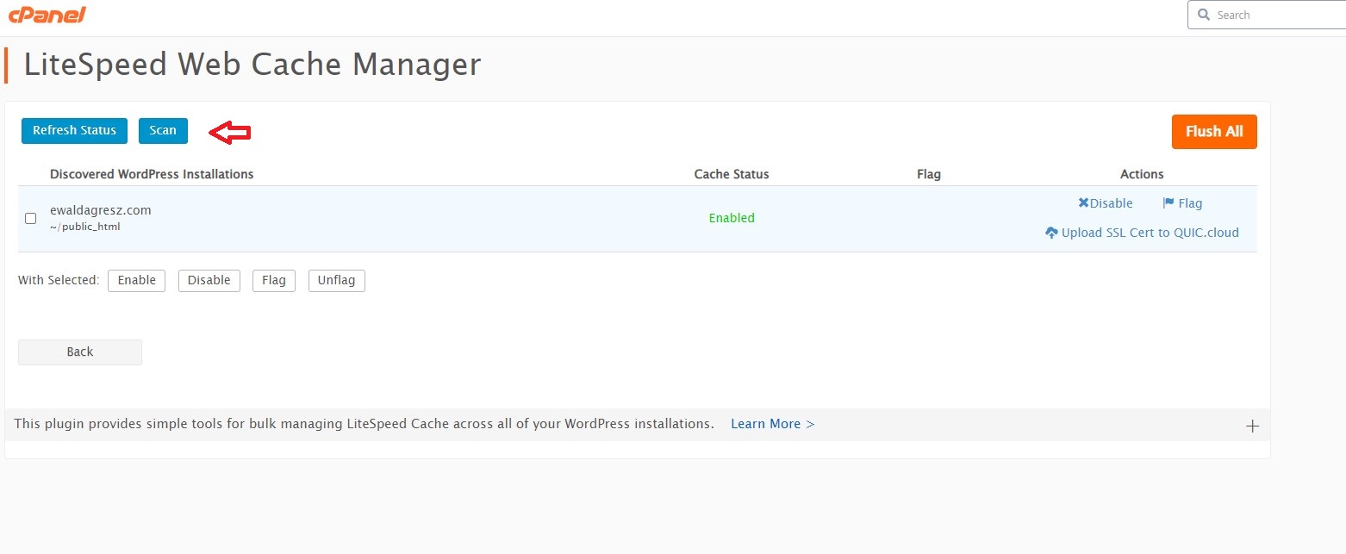Click the orange Flush All button

click(1214, 132)
